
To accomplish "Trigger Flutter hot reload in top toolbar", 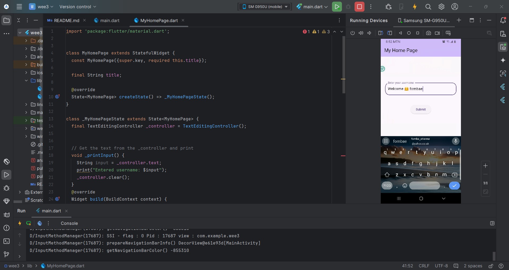I will pyautogui.click(x=414, y=7).
